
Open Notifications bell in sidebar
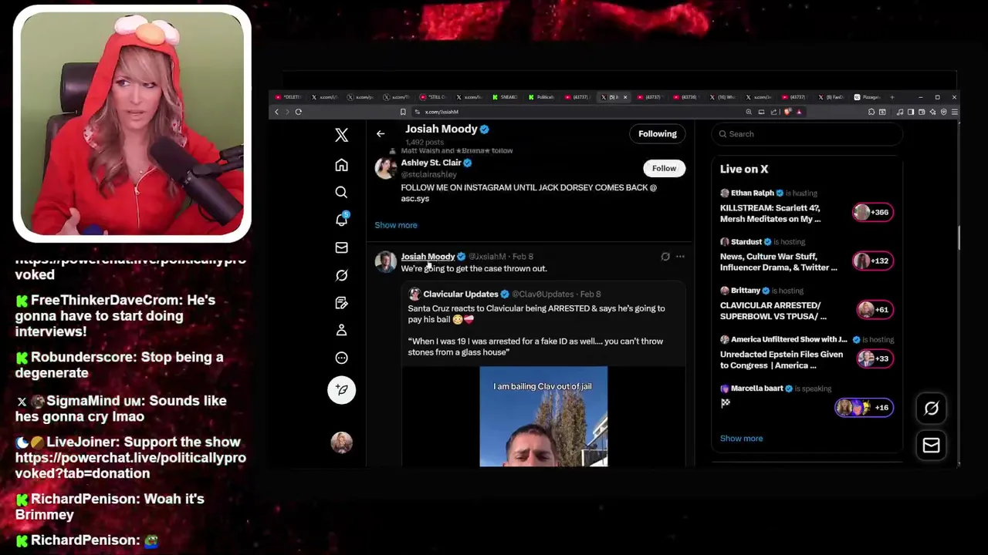[x=341, y=220]
